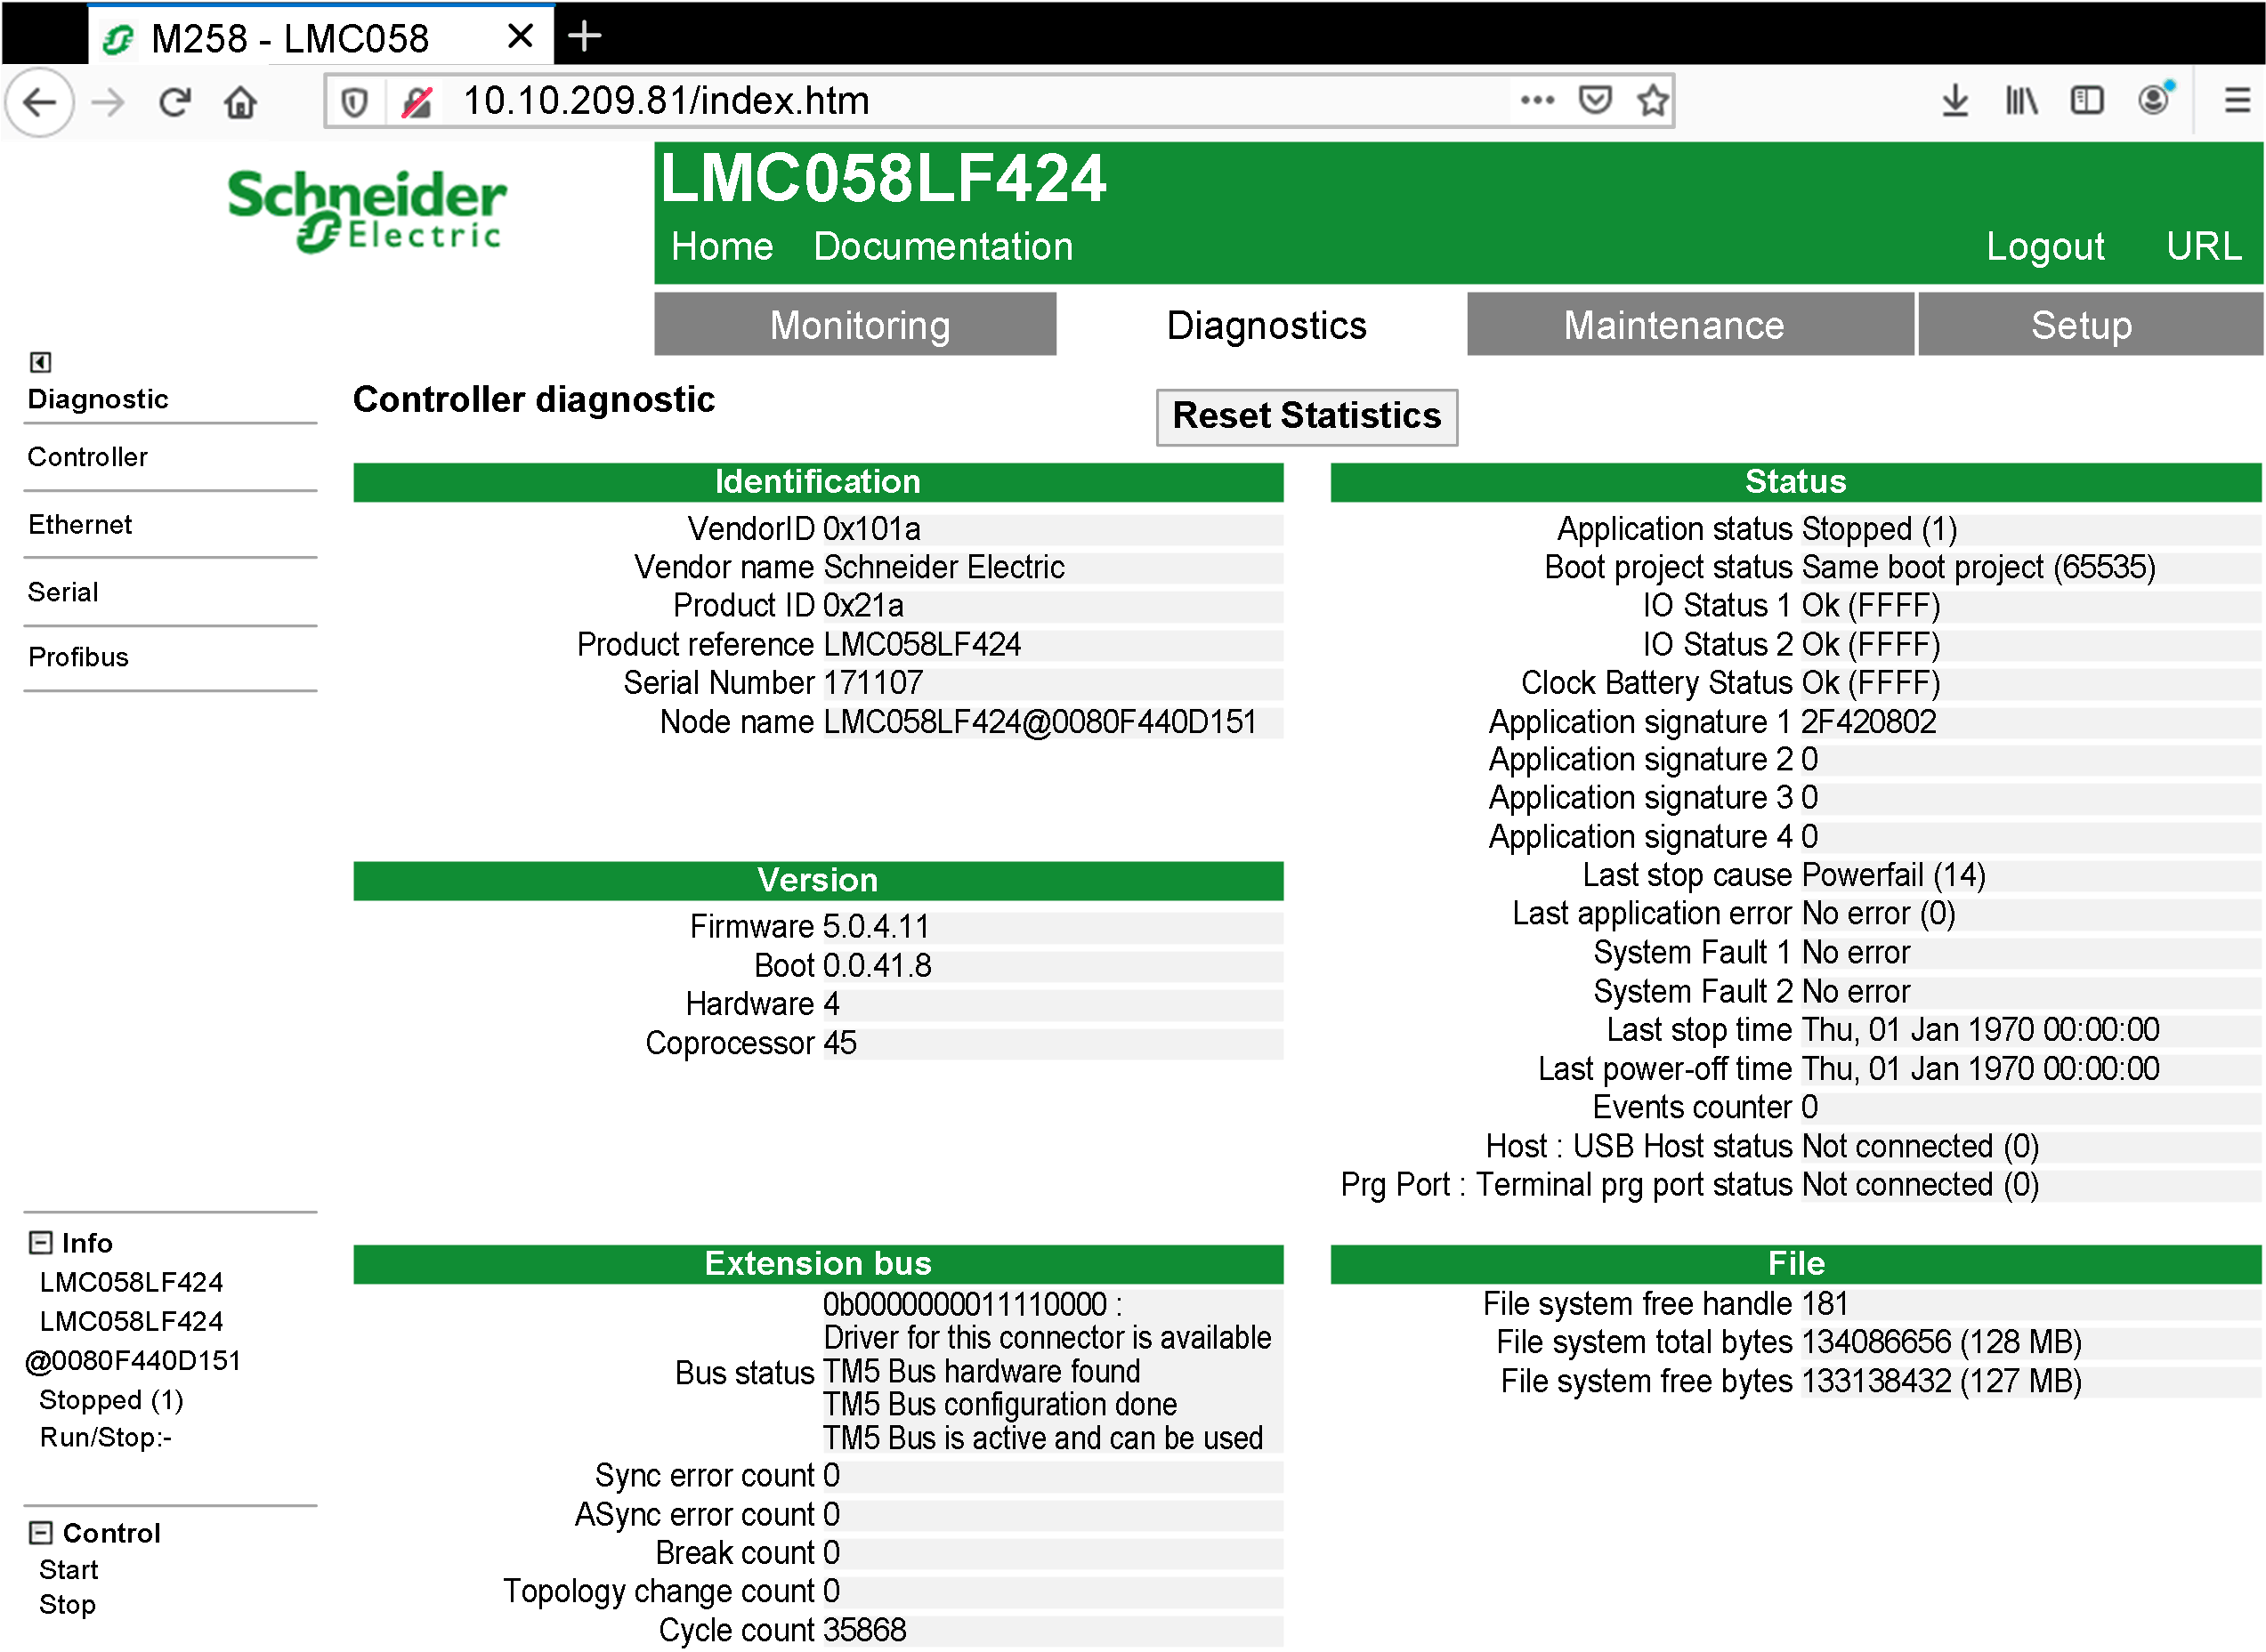Image resolution: width=2266 pixels, height=1652 pixels.
Task: Bookmark this page with star icon
Action: [x=1652, y=100]
